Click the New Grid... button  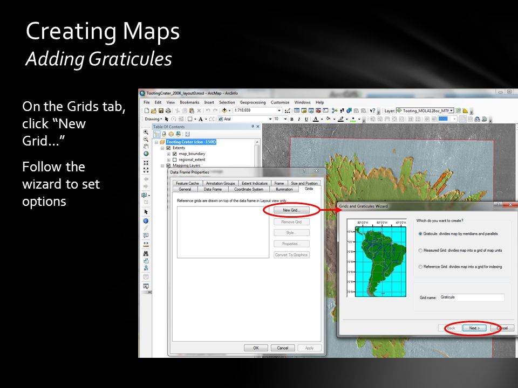click(x=291, y=210)
